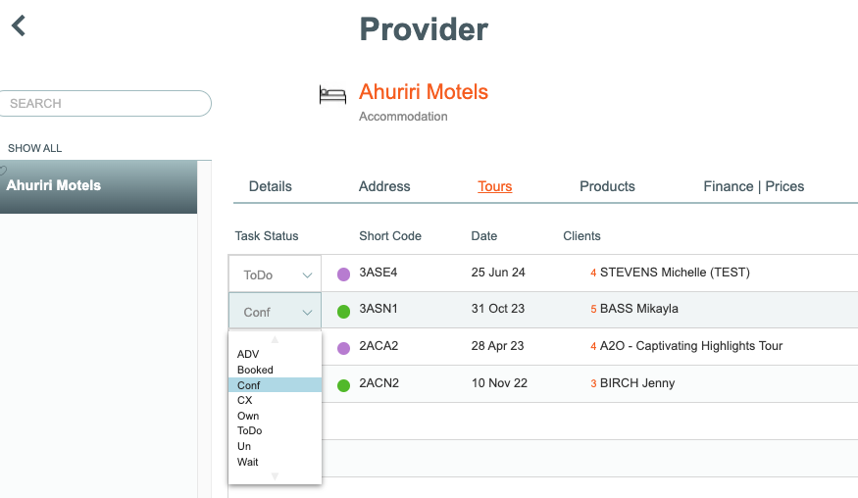
Task: Click the list scroll-up arrow
Action: 275,340
